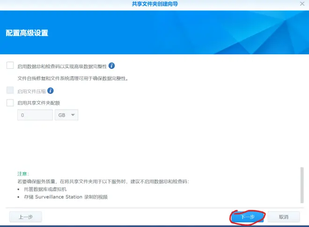Screen dimensions: 309x227
Task: Click the 注意: note label
Action: click(x=23, y=174)
